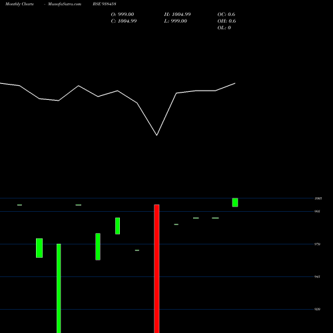The width and height of the screenshot is (333, 333).
Task: Click the OC: 0.6 value
Action: click(x=226, y=15)
